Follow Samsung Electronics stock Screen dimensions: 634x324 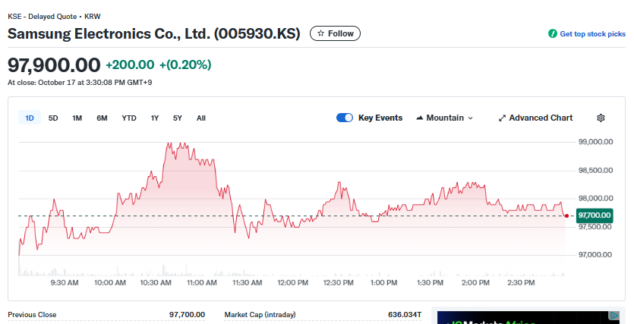tap(335, 33)
